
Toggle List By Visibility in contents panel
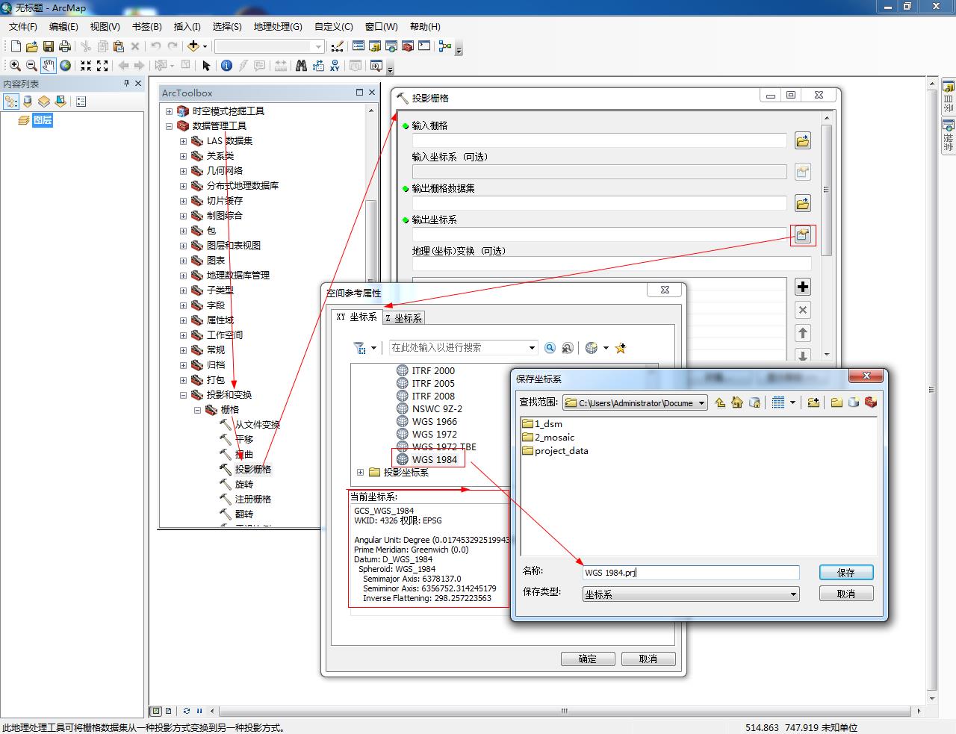point(44,102)
